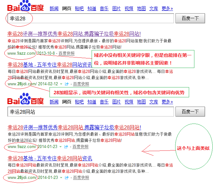Click the share icon beside date 2014-02-12
Screen dimensions: 221x186
tap(67, 84)
